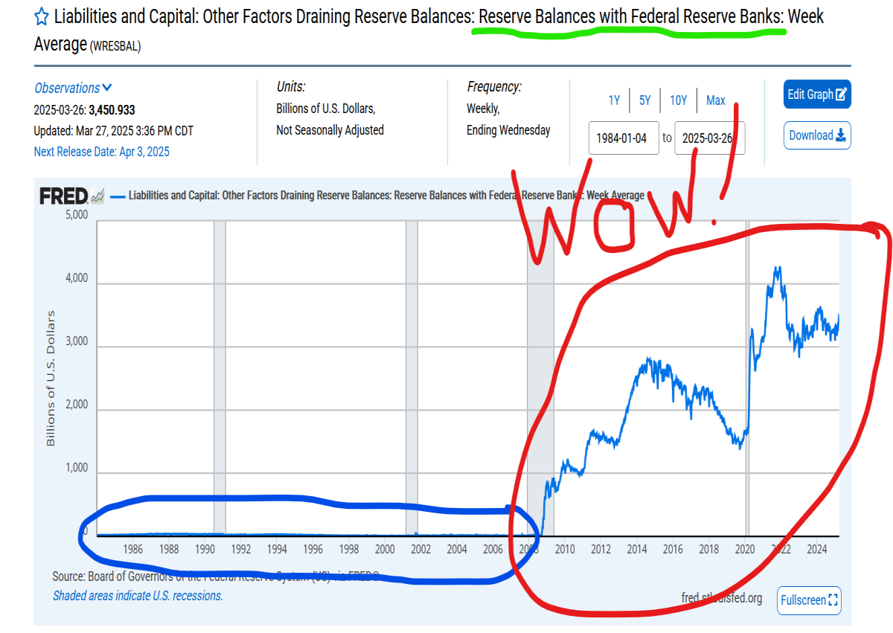893x633 pixels.
Task: Click the FRED logo in the chart
Action: point(71,196)
